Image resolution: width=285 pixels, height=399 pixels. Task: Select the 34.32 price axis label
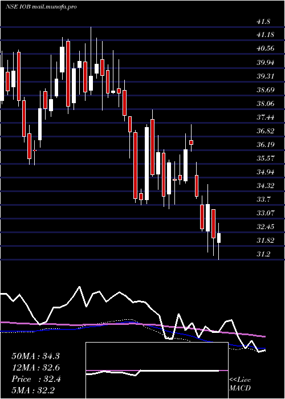pyautogui.click(x=266, y=186)
